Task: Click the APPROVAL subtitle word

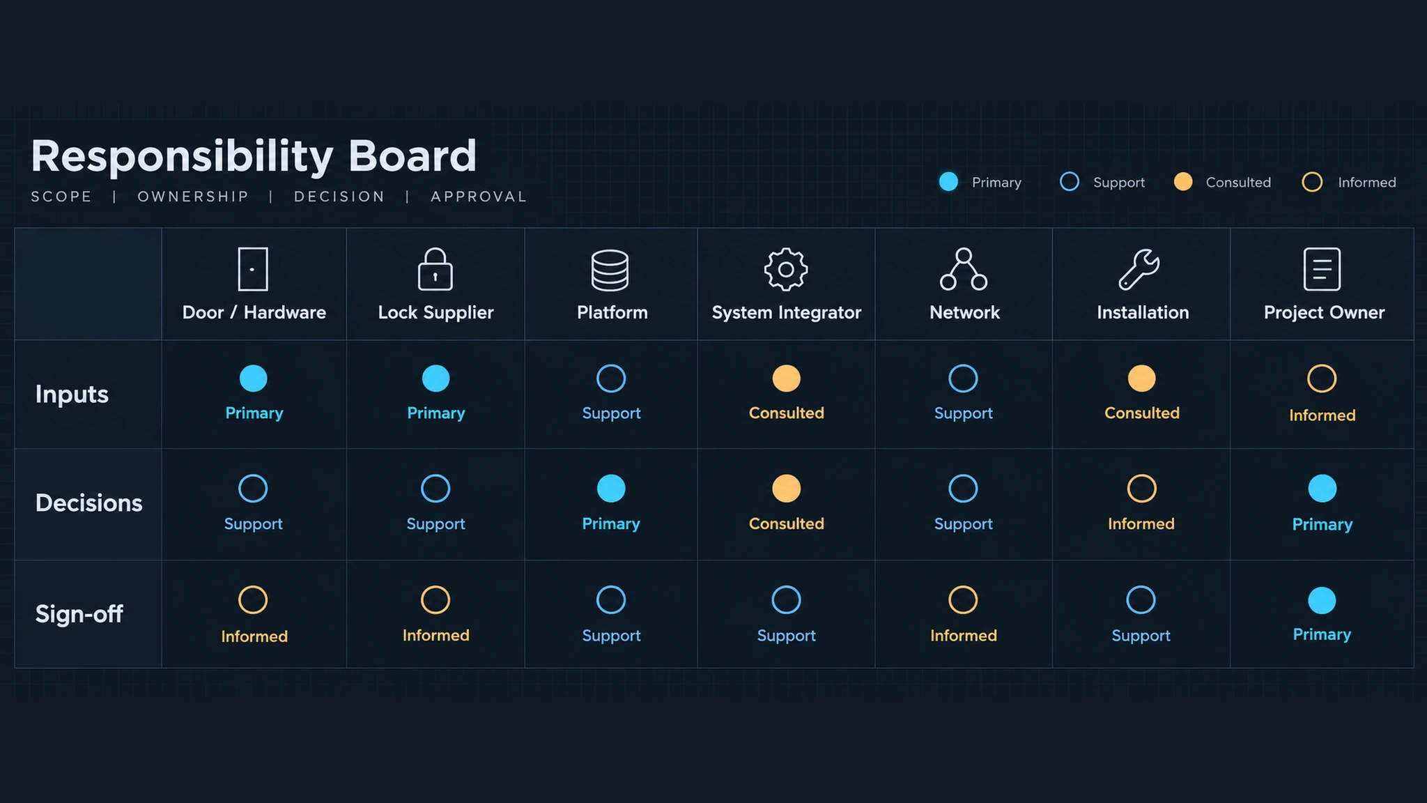Action: 479,197
